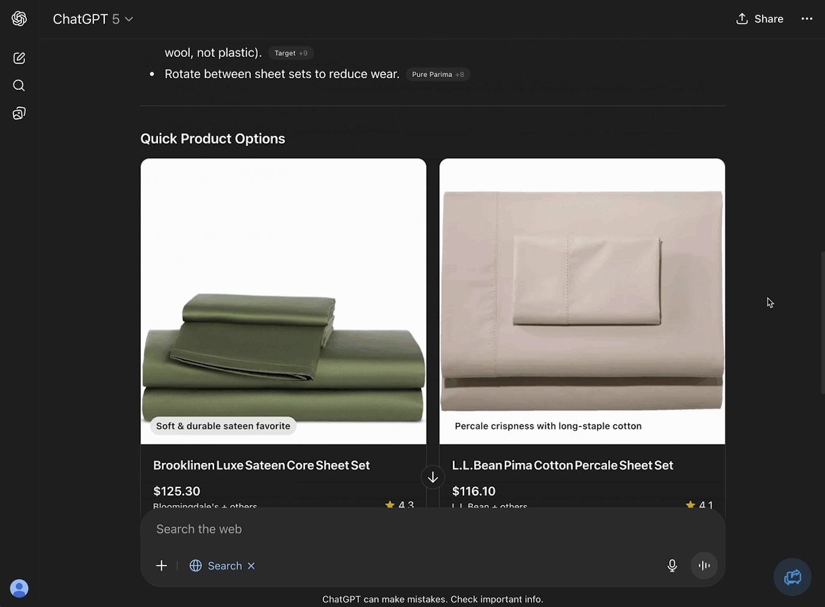Click the $116.10 L.L.Bean price
Screen dimensions: 825x607
pos(474,491)
